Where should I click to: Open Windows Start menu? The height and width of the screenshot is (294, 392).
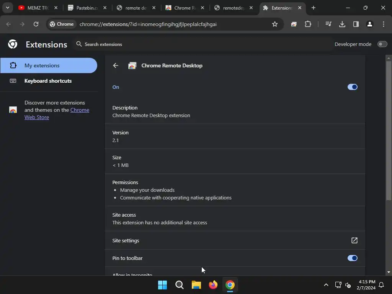coord(162,285)
